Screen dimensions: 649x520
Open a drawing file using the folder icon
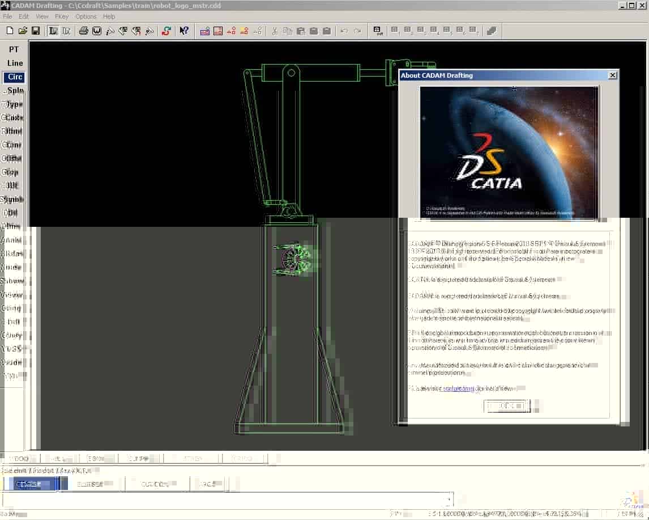click(23, 31)
